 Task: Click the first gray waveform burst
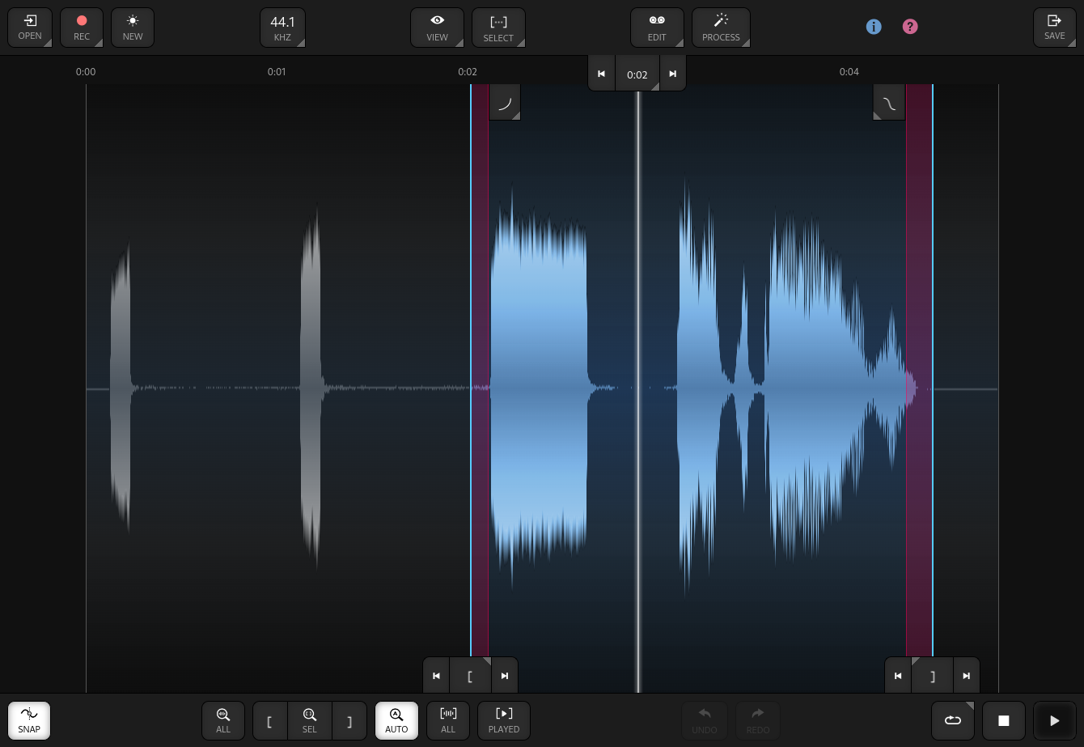pos(121,388)
